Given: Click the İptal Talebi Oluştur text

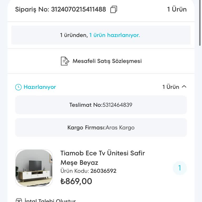Looking at the screenshot, I should pos(50,200).
